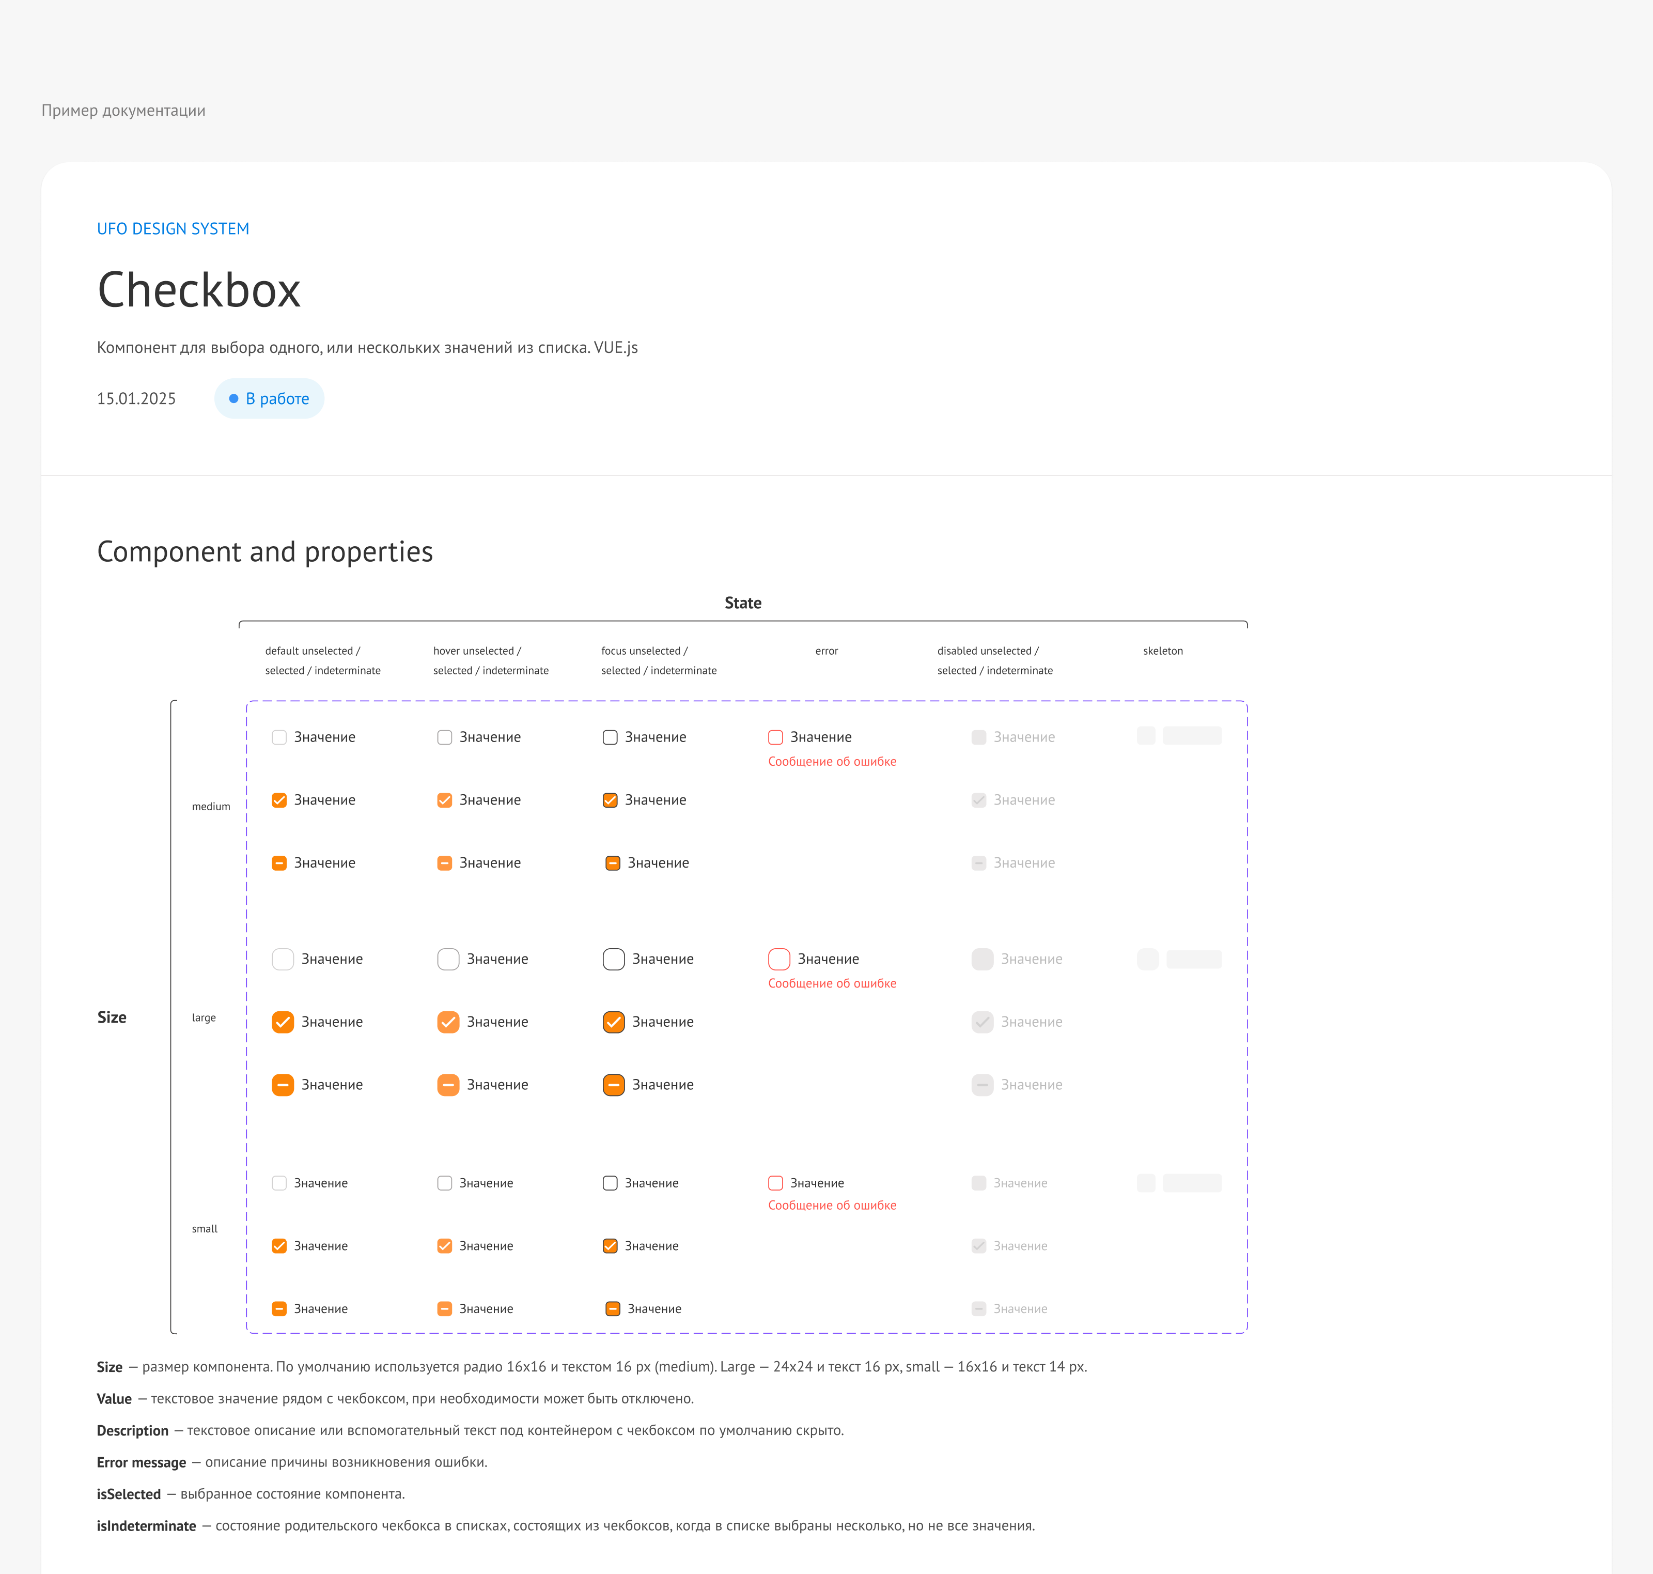
Task: Click the large error message text
Action: click(x=832, y=982)
